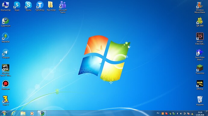This screenshot has height=116, width=208.
Task: Select the Sonic Robo Blast 2 shortcut
Action: click(200, 55)
